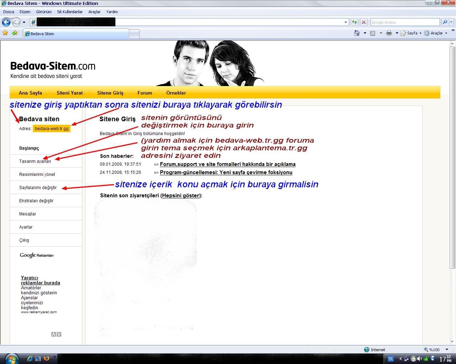Click the TR language indicator in taskbar
The width and height of the screenshot is (456, 364).
coord(390,359)
